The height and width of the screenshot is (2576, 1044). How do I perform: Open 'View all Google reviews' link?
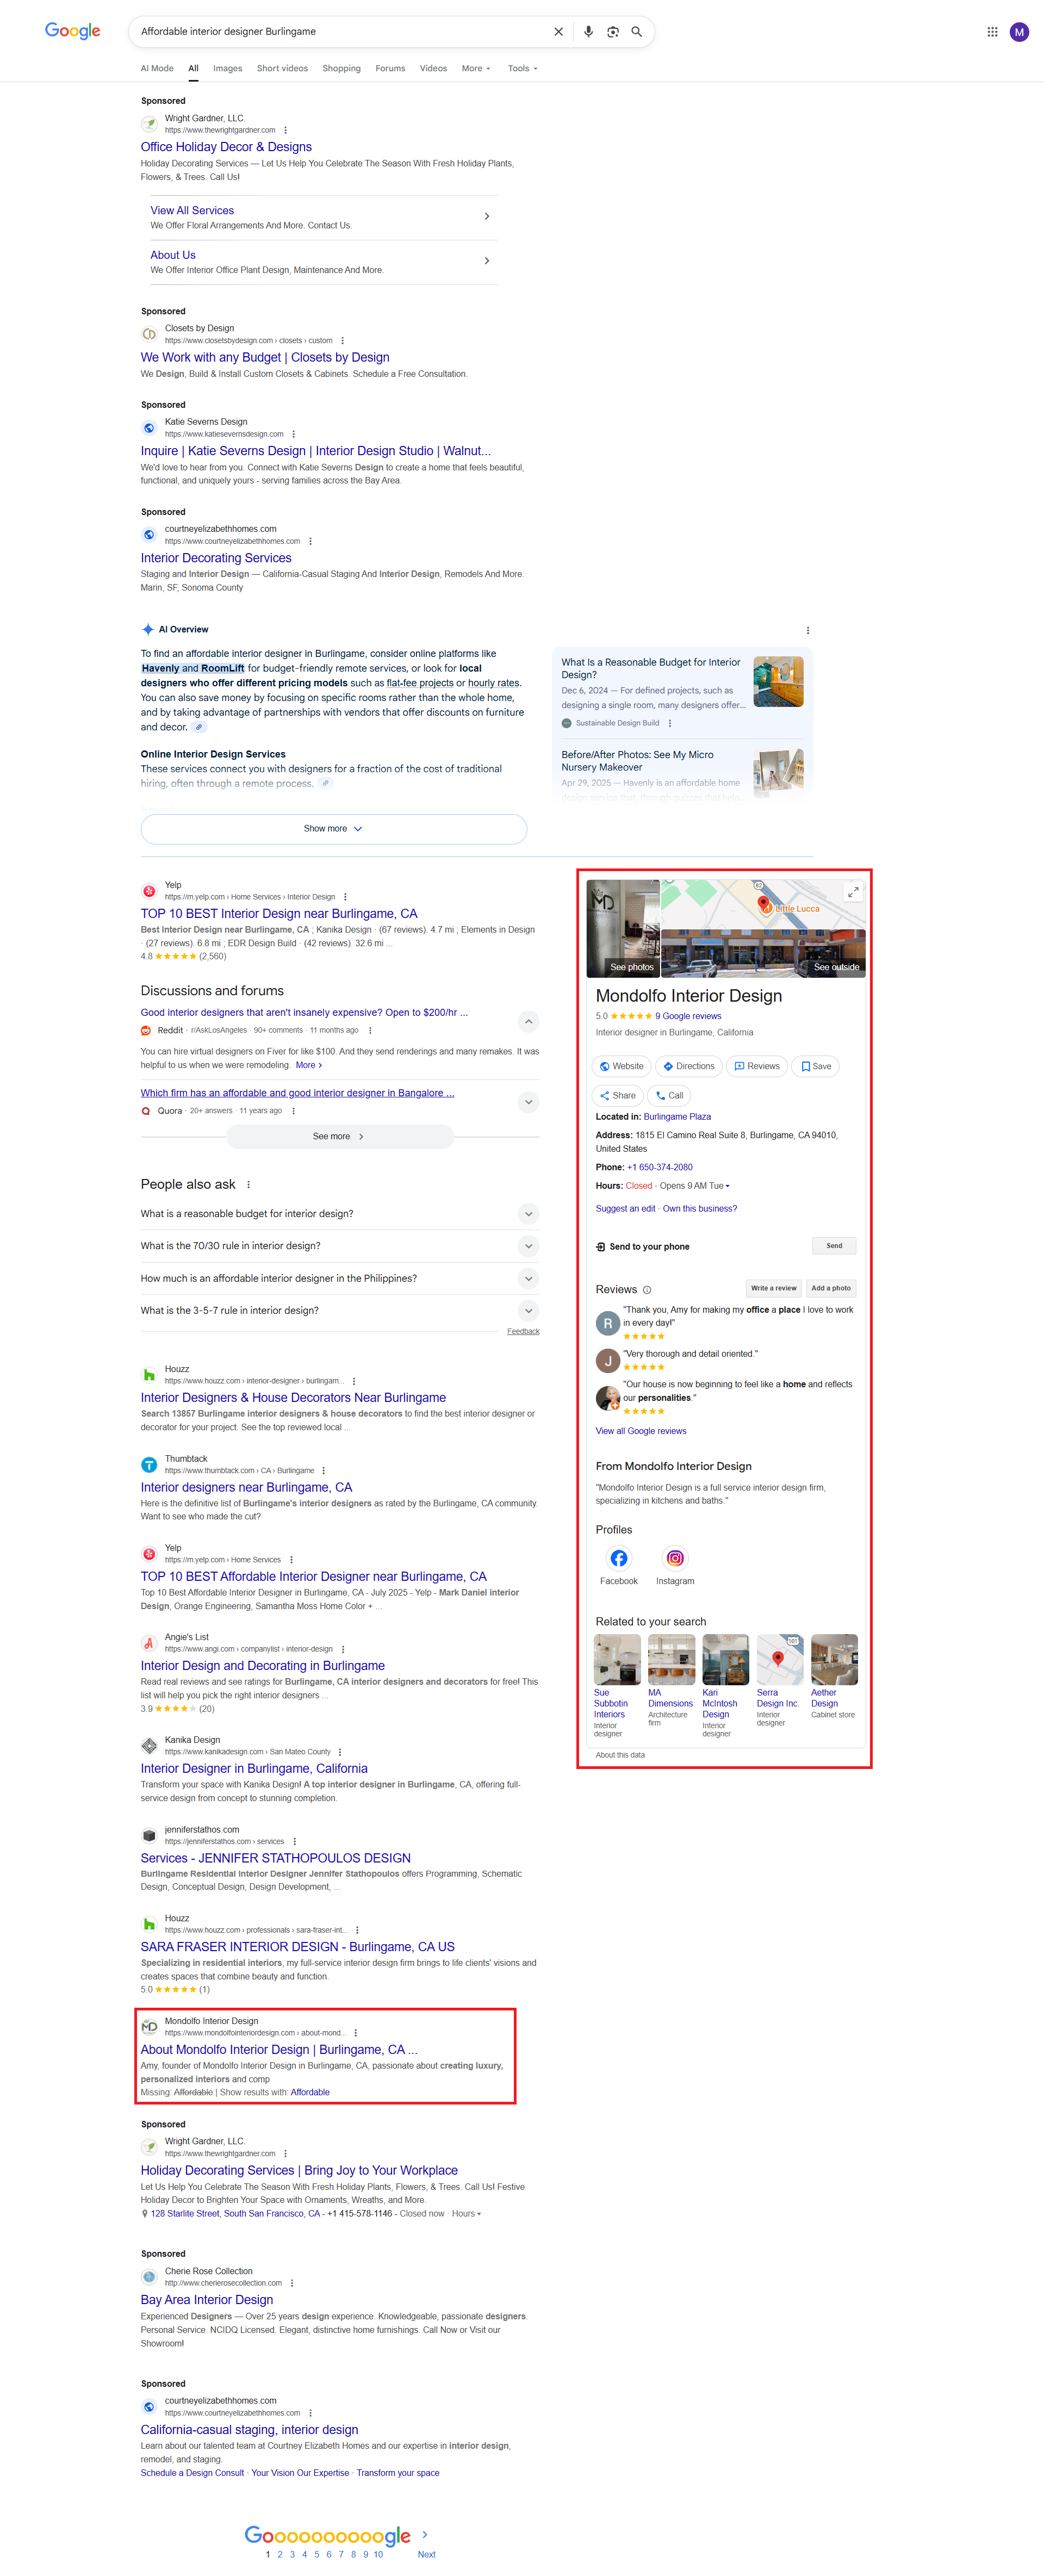640,1431
